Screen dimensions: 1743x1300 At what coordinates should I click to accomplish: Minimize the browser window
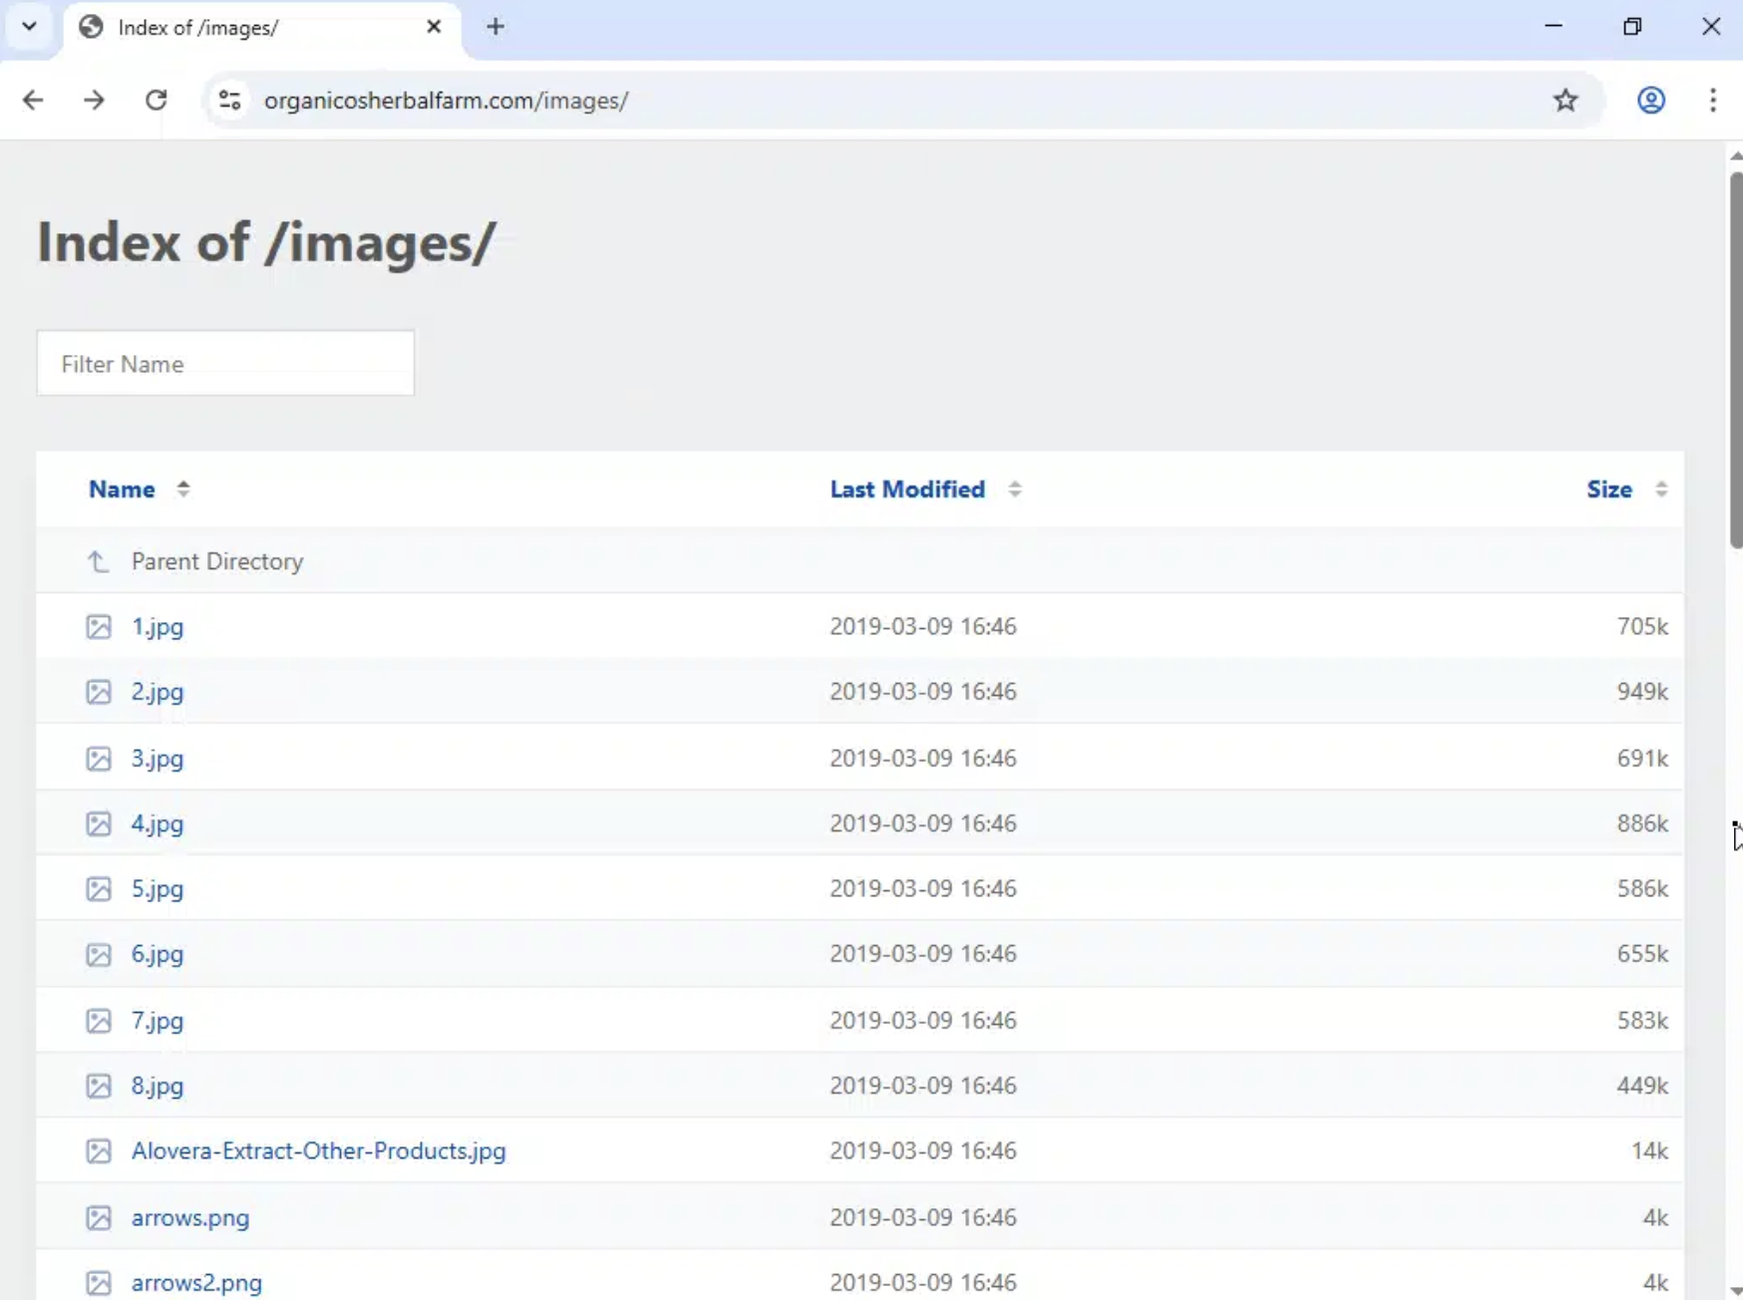[x=1554, y=27]
